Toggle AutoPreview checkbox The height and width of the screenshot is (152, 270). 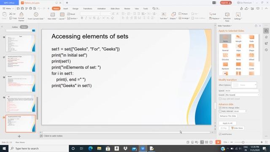click(x=220, y=134)
